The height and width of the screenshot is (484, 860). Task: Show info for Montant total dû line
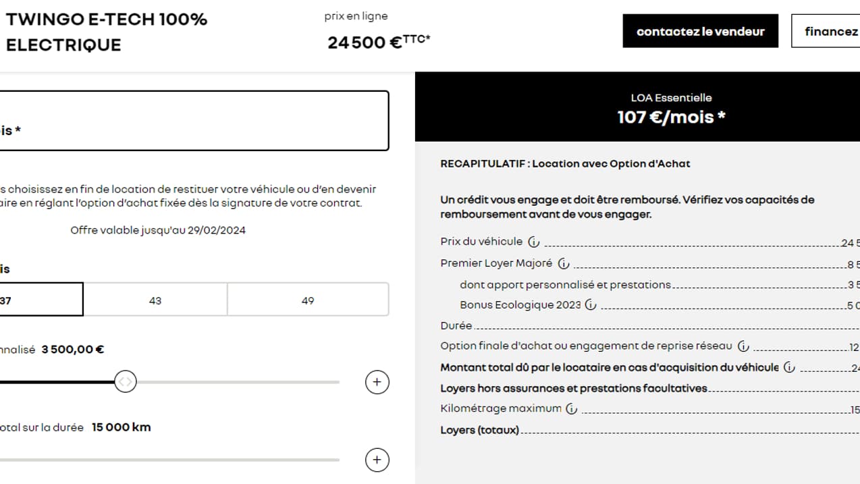(788, 367)
